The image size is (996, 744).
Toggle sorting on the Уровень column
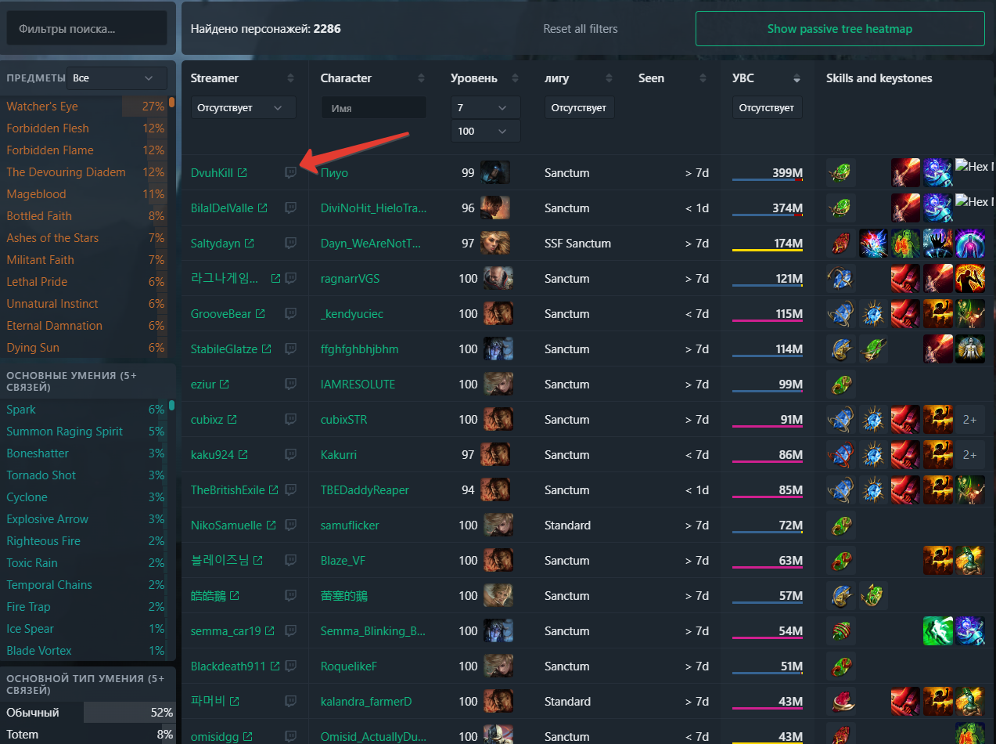tap(514, 78)
